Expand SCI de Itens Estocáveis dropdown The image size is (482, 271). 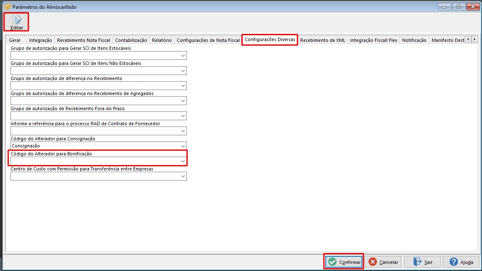(x=183, y=55)
